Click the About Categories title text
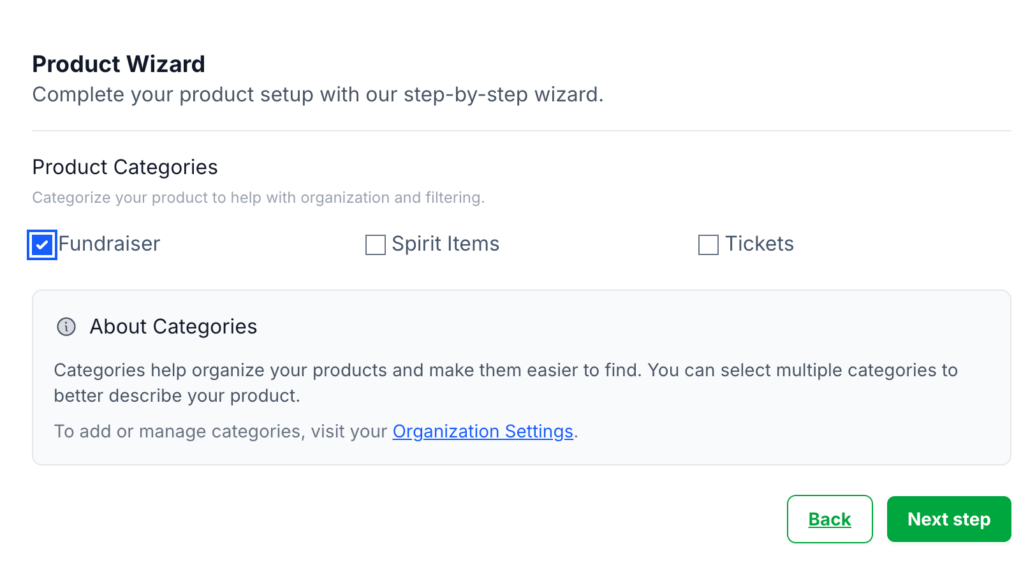 pos(173,327)
